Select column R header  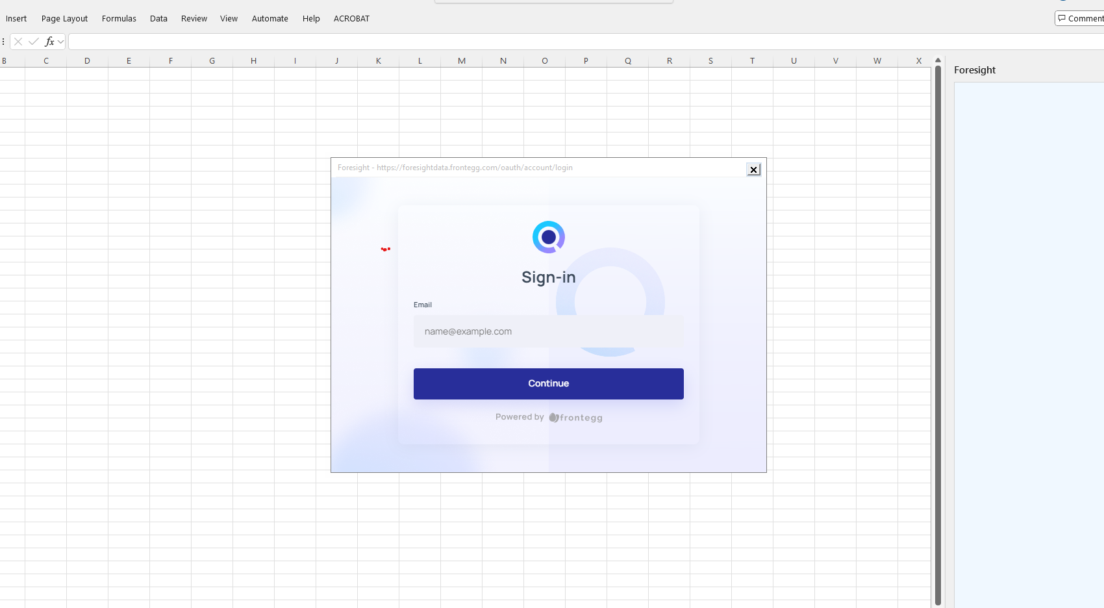pos(670,60)
